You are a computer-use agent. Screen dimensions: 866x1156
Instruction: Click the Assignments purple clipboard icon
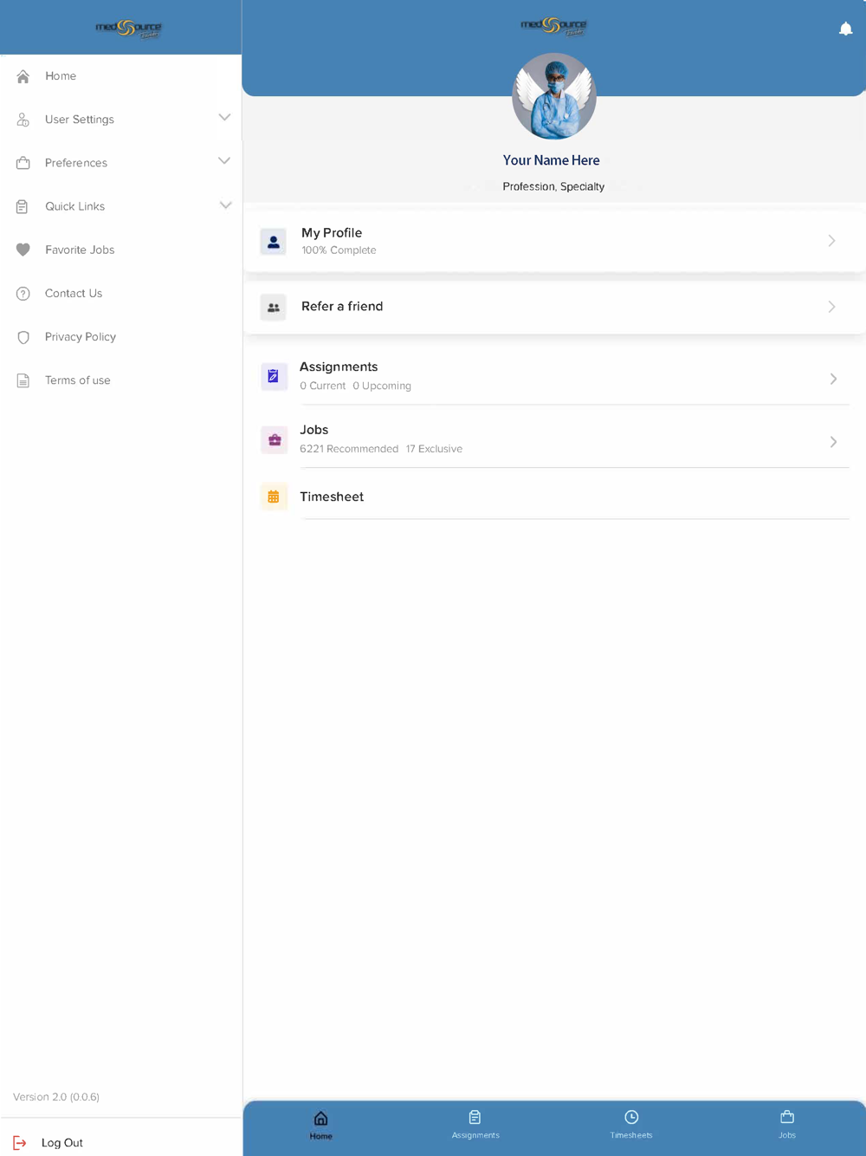click(274, 376)
